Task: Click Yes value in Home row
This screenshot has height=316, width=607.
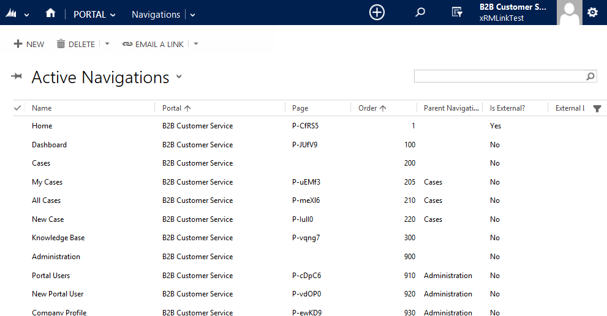Action: (495, 125)
